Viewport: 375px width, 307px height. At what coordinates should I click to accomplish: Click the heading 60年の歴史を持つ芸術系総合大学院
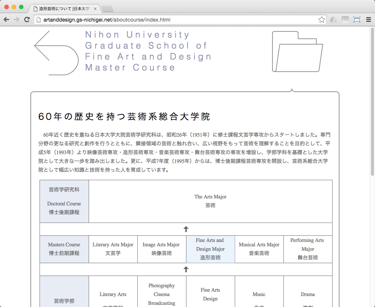pyautogui.click(x=124, y=117)
